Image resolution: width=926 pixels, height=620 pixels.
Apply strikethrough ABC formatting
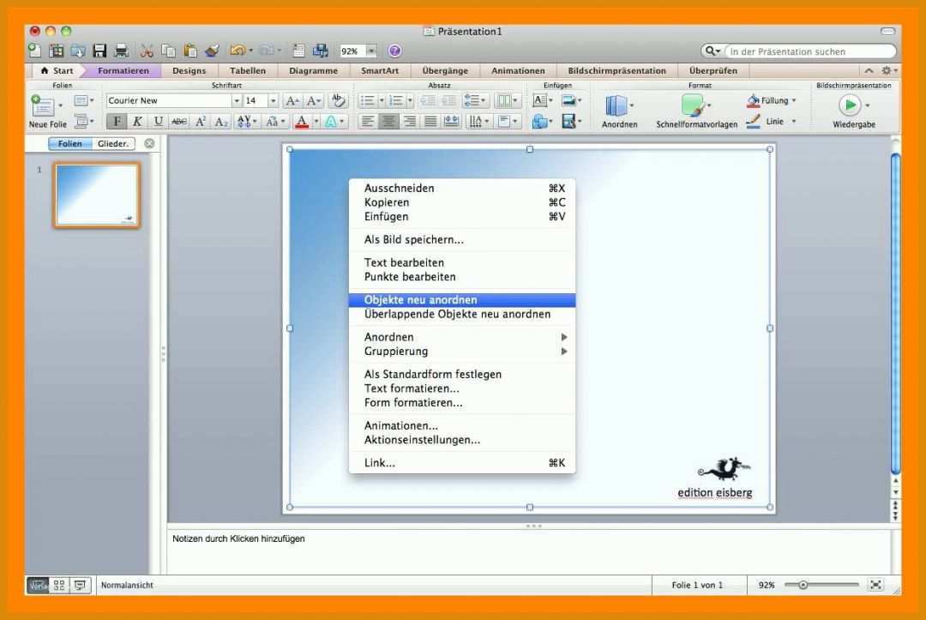tap(179, 122)
